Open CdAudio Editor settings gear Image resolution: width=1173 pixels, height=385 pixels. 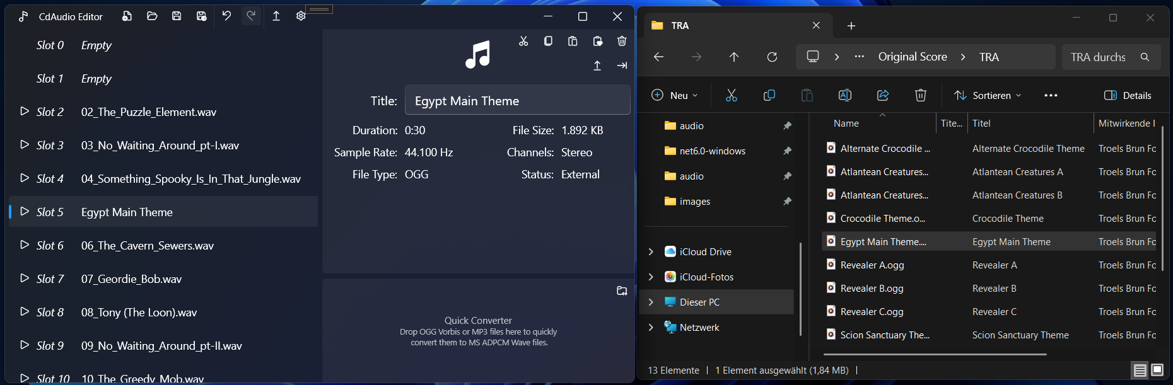[301, 16]
